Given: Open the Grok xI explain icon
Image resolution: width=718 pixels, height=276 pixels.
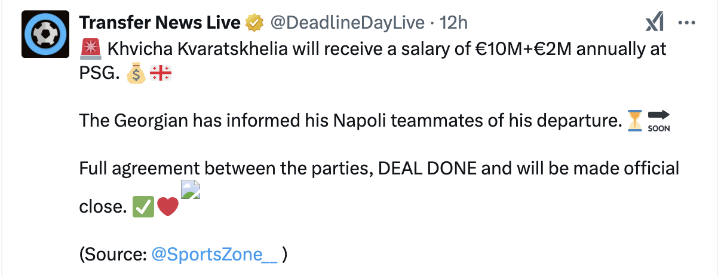Looking at the screenshot, I should [655, 23].
